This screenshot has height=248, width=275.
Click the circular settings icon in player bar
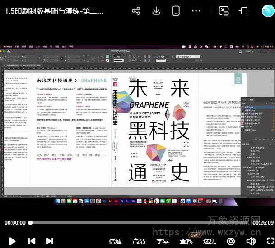point(231,241)
